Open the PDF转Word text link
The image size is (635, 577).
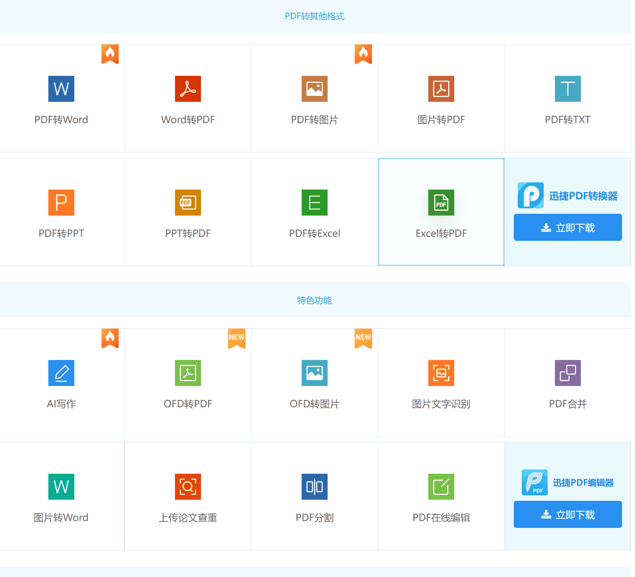[x=61, y=120]
